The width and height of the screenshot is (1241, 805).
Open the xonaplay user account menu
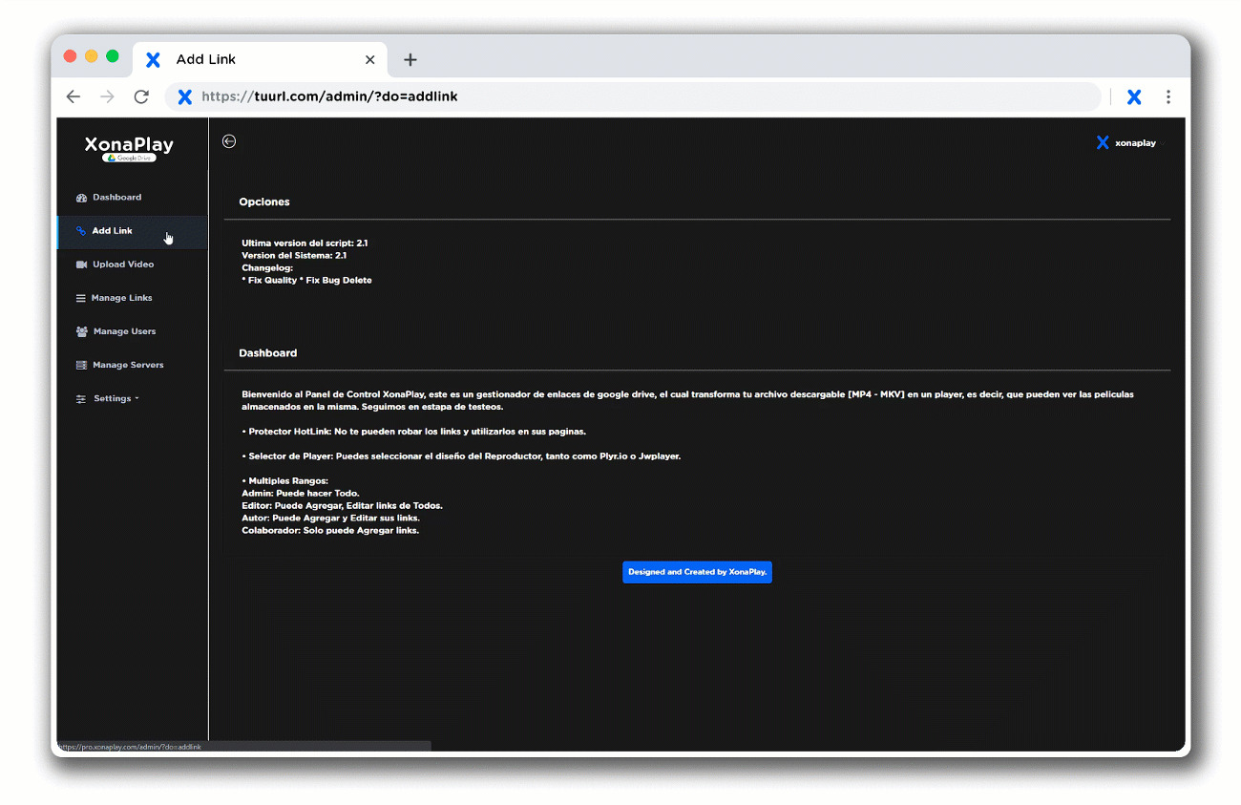[1127, 143]
